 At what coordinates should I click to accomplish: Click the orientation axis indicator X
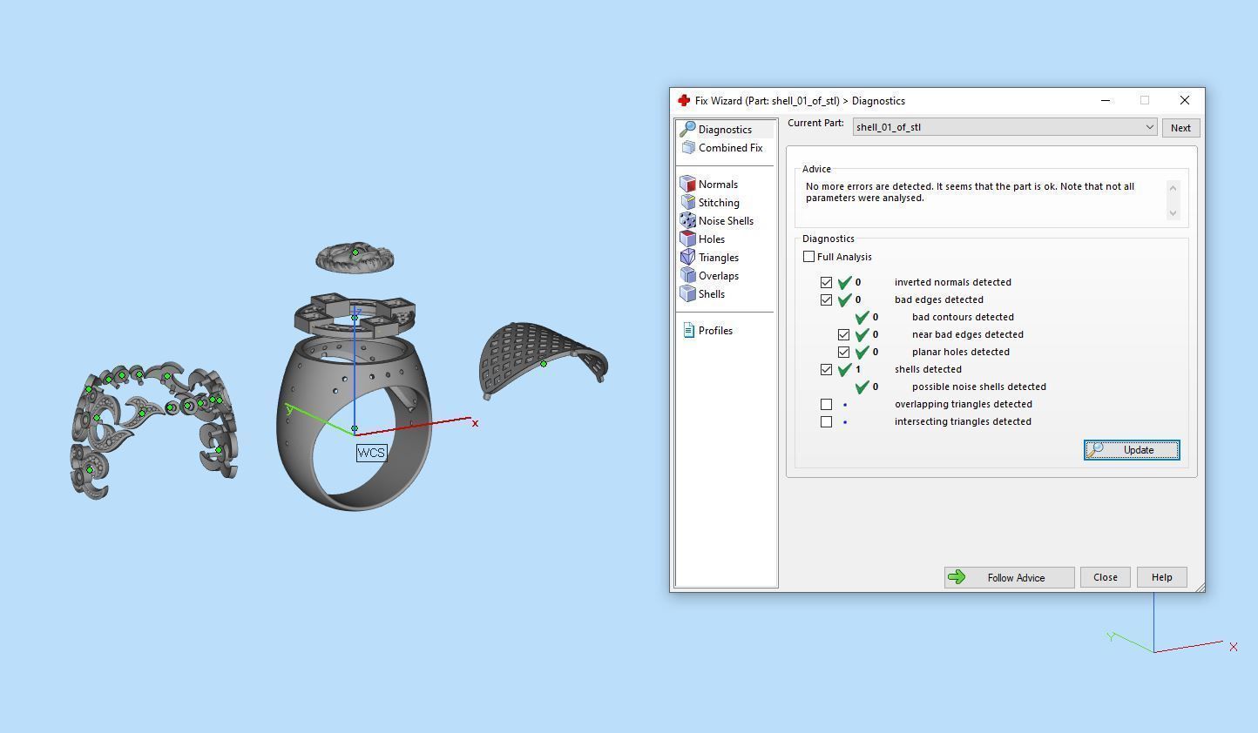(1234, 647)
